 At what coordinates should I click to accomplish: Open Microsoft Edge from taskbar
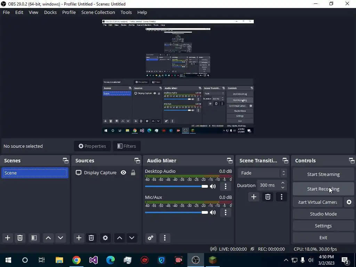point(110,260)
